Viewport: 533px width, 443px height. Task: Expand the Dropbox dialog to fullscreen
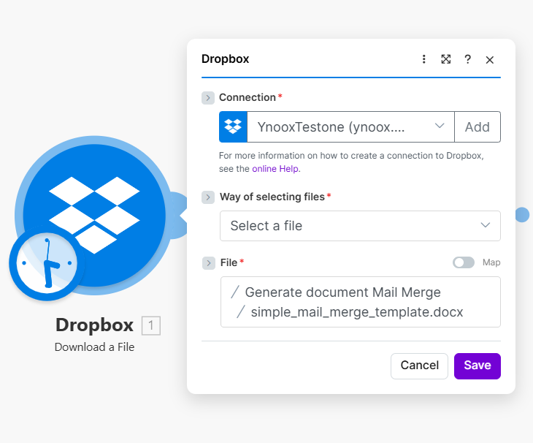pos(445,59)
